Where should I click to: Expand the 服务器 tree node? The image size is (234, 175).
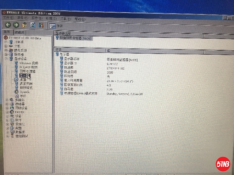[x=6, y=55]
